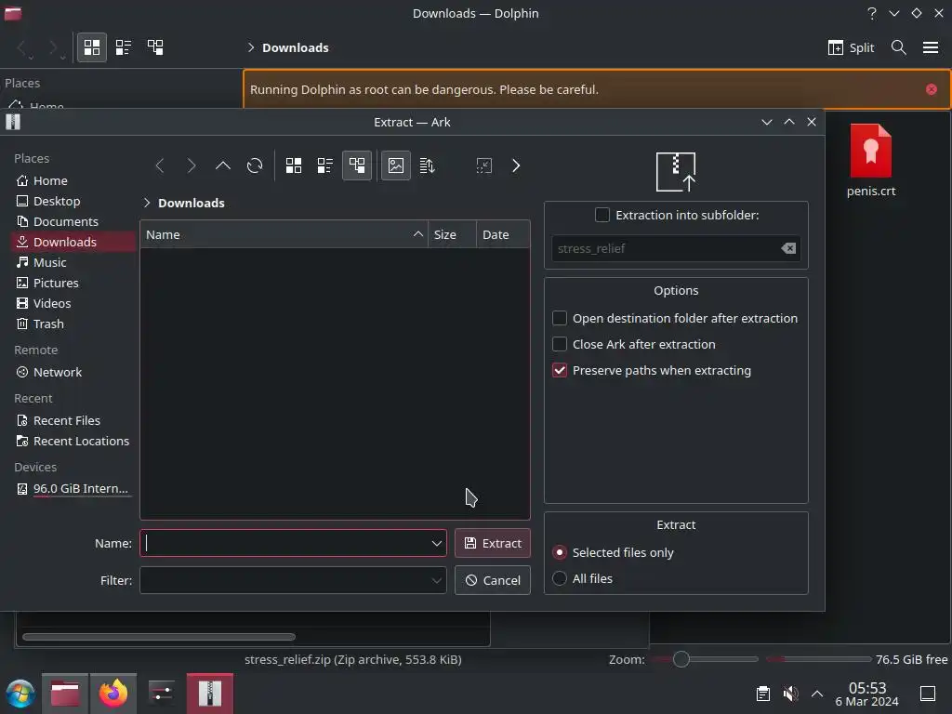952x714 pixels.
Task: Expand Dolphin Downloads breadcrumb chevron
Action: 251,47
